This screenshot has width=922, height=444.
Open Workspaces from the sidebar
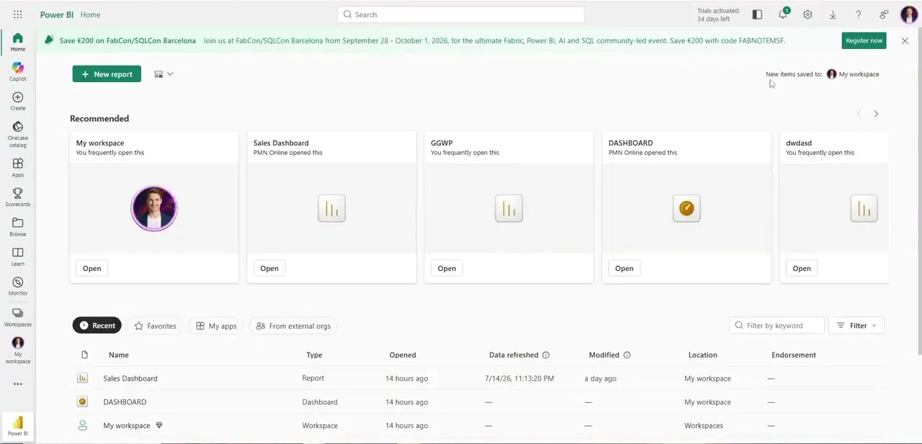pos(17,317)
